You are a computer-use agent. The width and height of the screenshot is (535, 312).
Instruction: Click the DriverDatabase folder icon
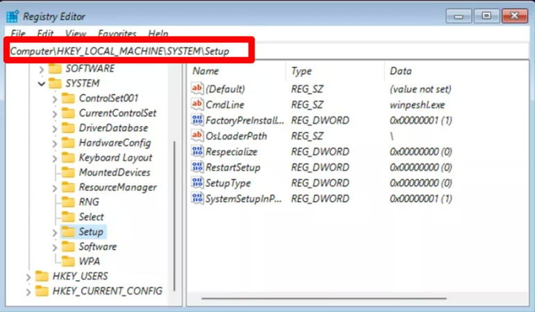tap(67, 128)
